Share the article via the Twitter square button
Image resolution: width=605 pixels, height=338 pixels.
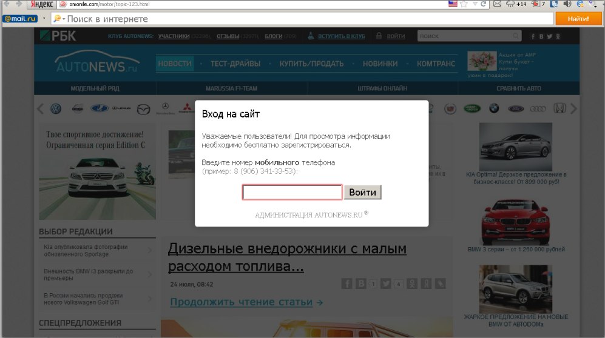pyautogui.click(x=385, y=283)
